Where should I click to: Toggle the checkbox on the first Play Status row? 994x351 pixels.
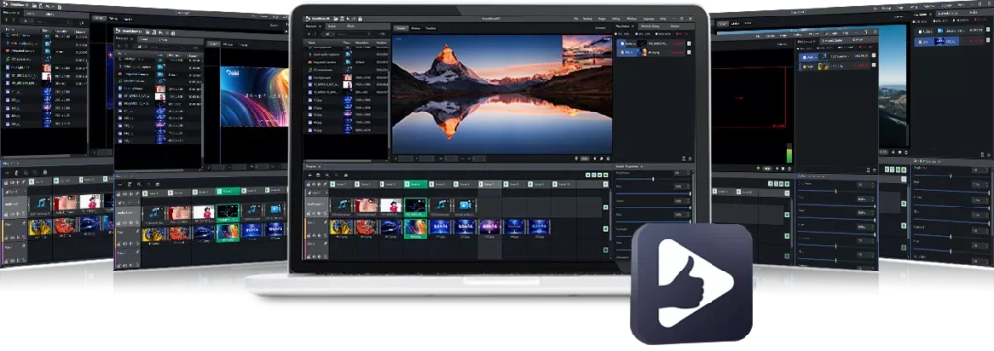click(x=689, y=43)
